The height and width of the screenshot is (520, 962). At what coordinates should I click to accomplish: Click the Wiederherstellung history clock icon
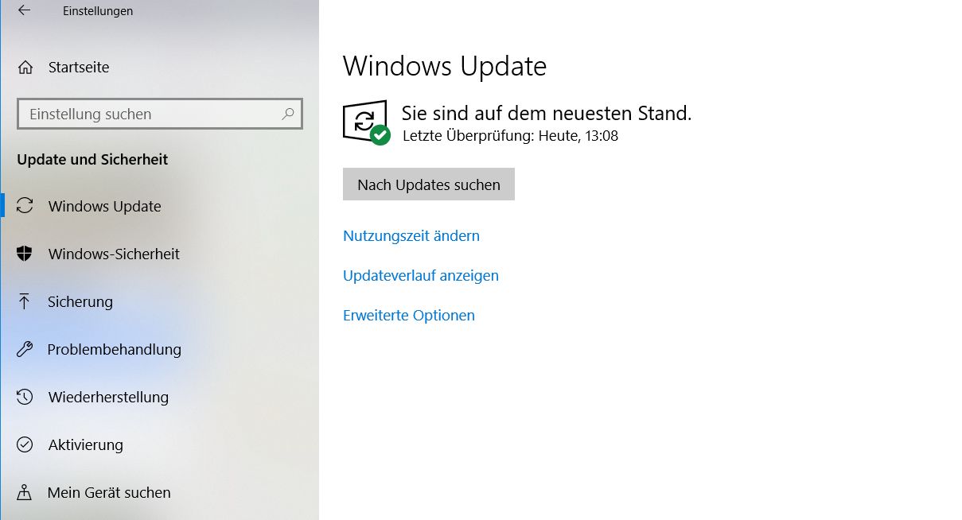coord(25,397)
